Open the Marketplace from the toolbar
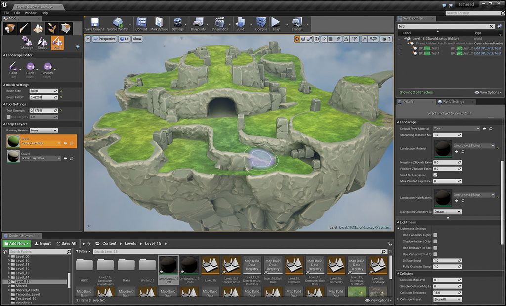This screenshot has height=306, width=506. coord(159,23)
